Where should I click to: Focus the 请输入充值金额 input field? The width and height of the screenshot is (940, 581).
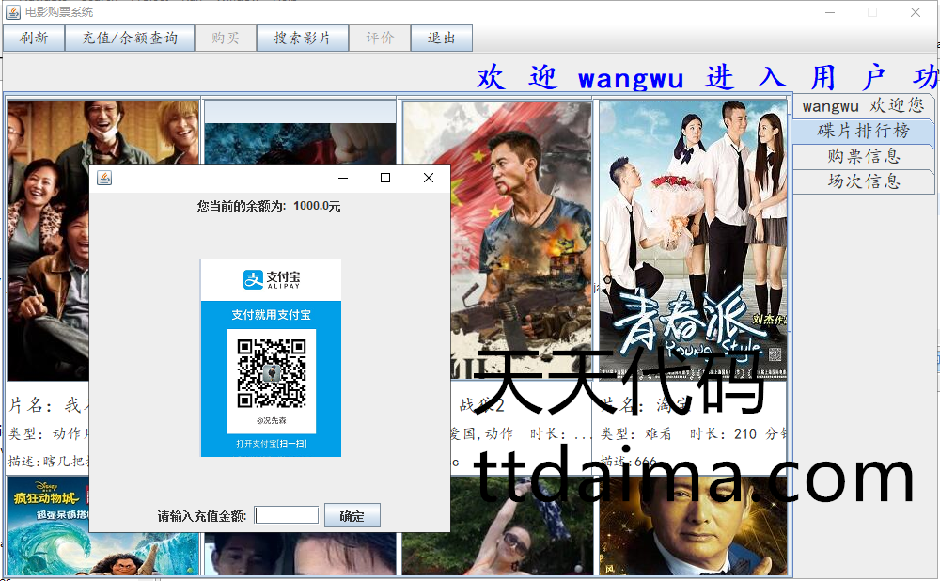tap(287, 515)
